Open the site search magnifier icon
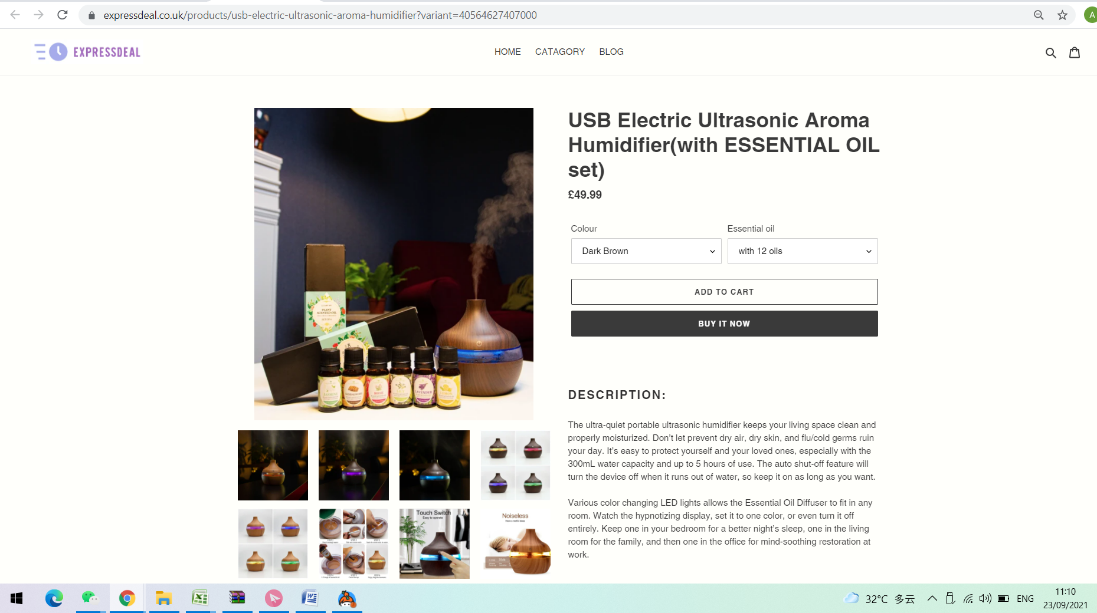The width and height of the screenshot is (1097, 613). coord(1050,52)
